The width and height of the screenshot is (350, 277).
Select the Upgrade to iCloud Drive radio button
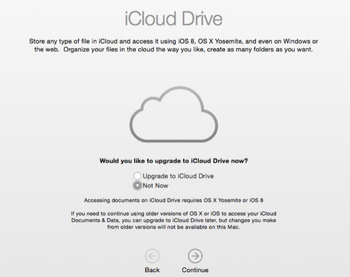pyautogui.click(x=138, y=176)
